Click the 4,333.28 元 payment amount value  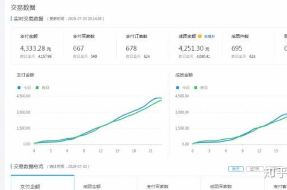(x=36, y=48)
